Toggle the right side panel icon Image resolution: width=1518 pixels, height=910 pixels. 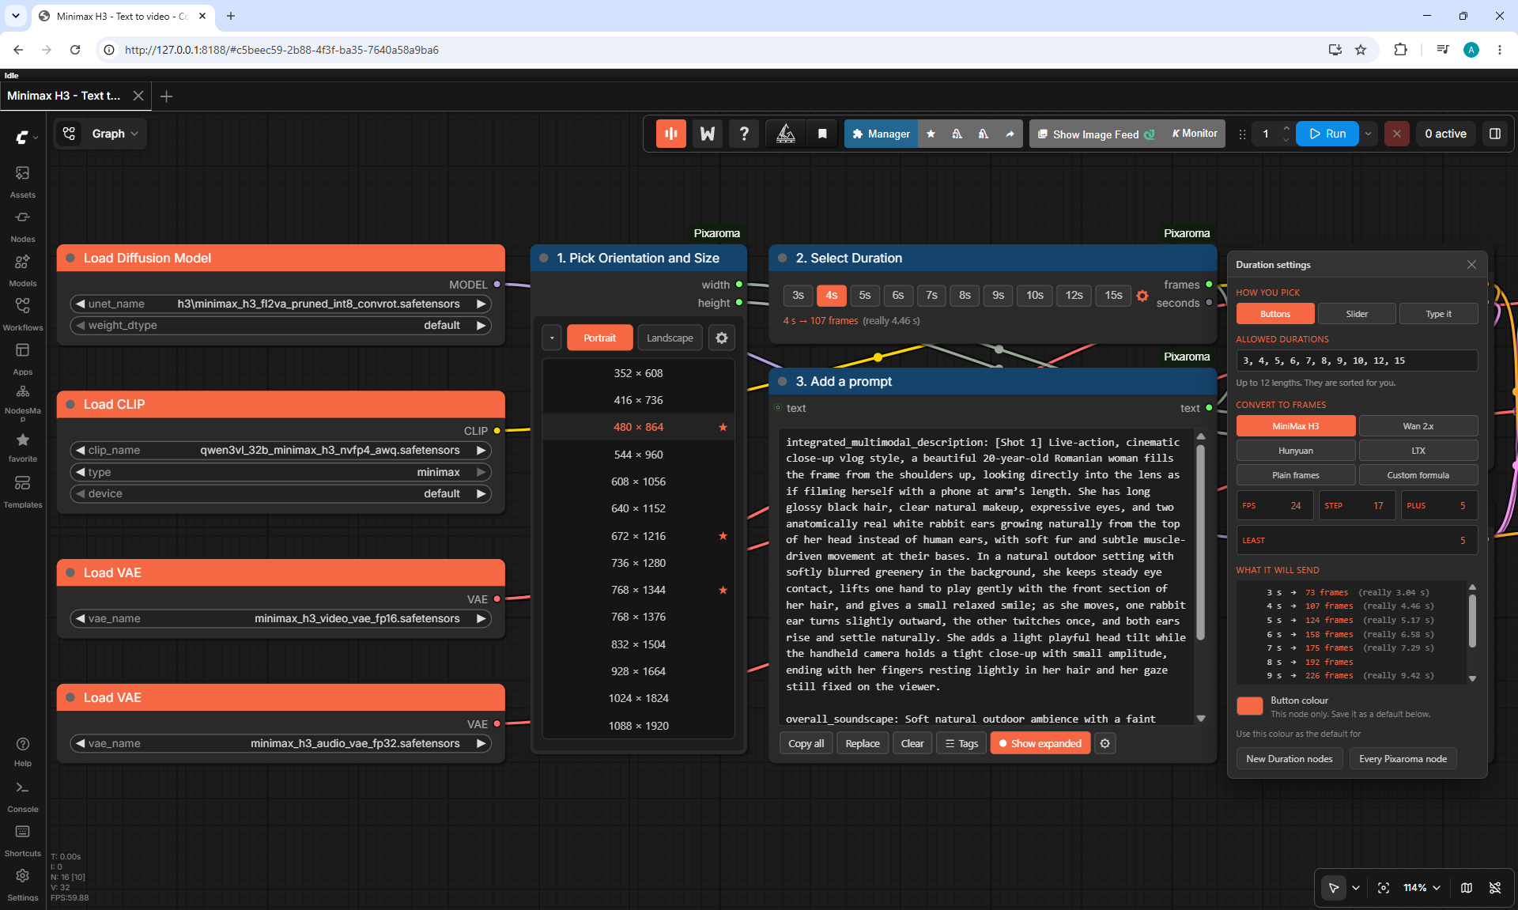point(1495,134)
